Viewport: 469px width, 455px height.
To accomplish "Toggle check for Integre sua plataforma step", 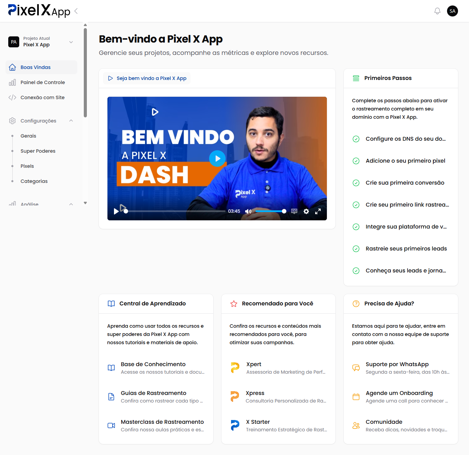I will coord(356,227).
